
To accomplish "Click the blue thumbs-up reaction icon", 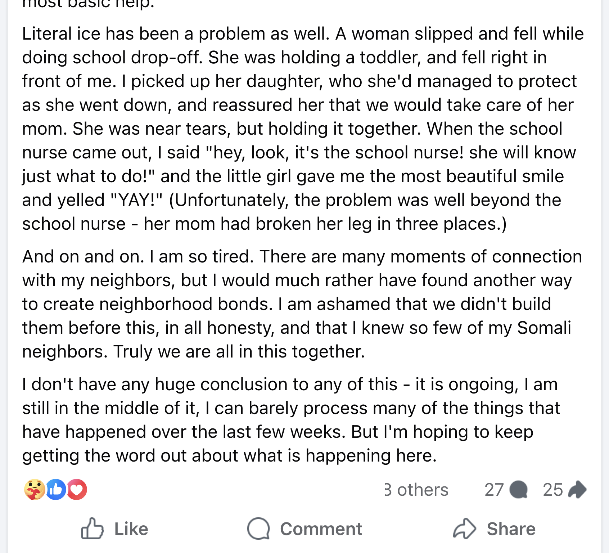I will coord(56,490).
